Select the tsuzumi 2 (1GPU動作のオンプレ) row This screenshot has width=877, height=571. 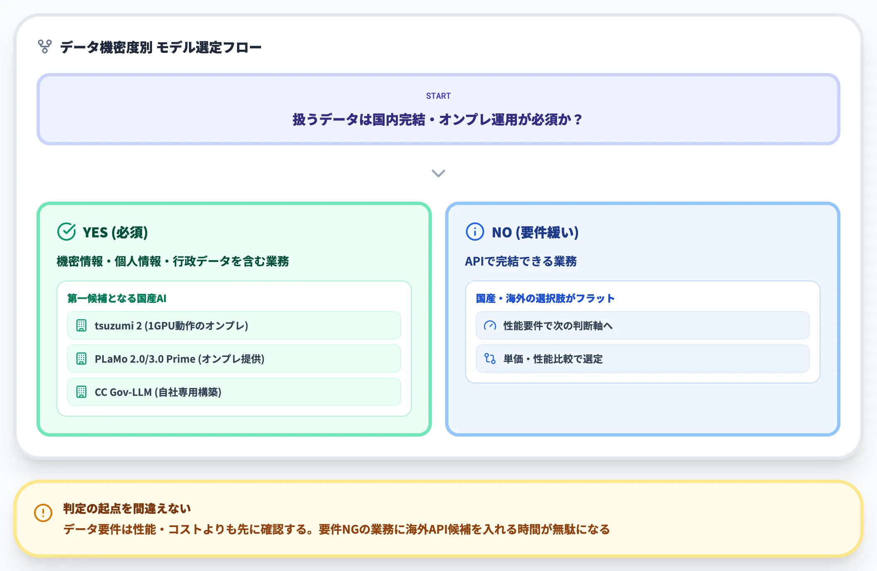[234, 326]
